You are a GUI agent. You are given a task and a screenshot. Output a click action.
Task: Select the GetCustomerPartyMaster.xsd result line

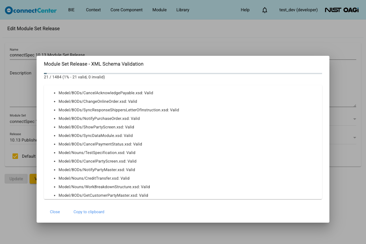103,195
